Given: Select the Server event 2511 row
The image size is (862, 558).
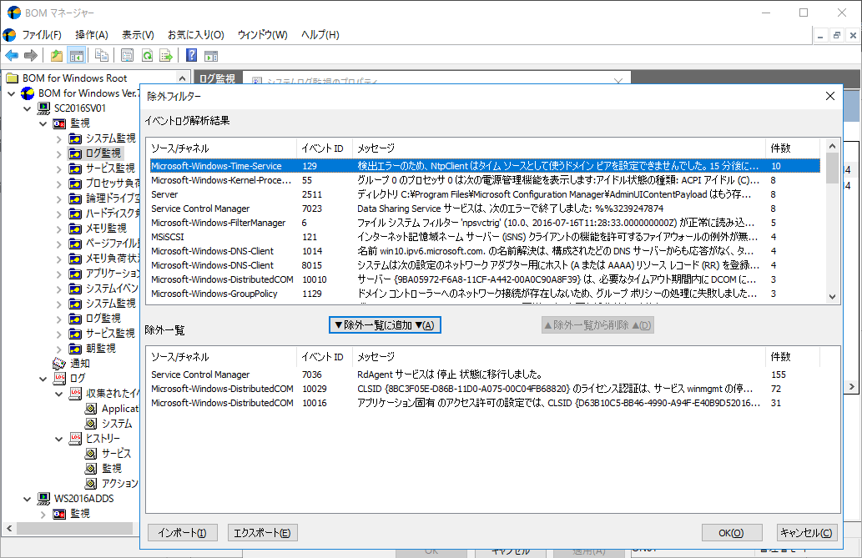Looking at the screenshot, I should click(x=484, y=194).
